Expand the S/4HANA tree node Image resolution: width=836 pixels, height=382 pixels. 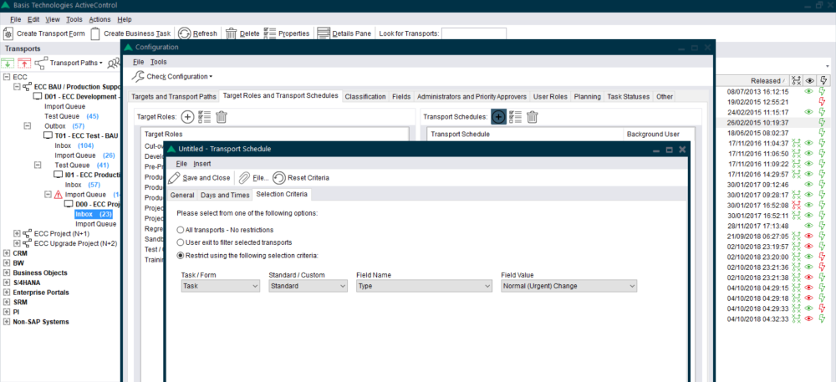point(7,283)
